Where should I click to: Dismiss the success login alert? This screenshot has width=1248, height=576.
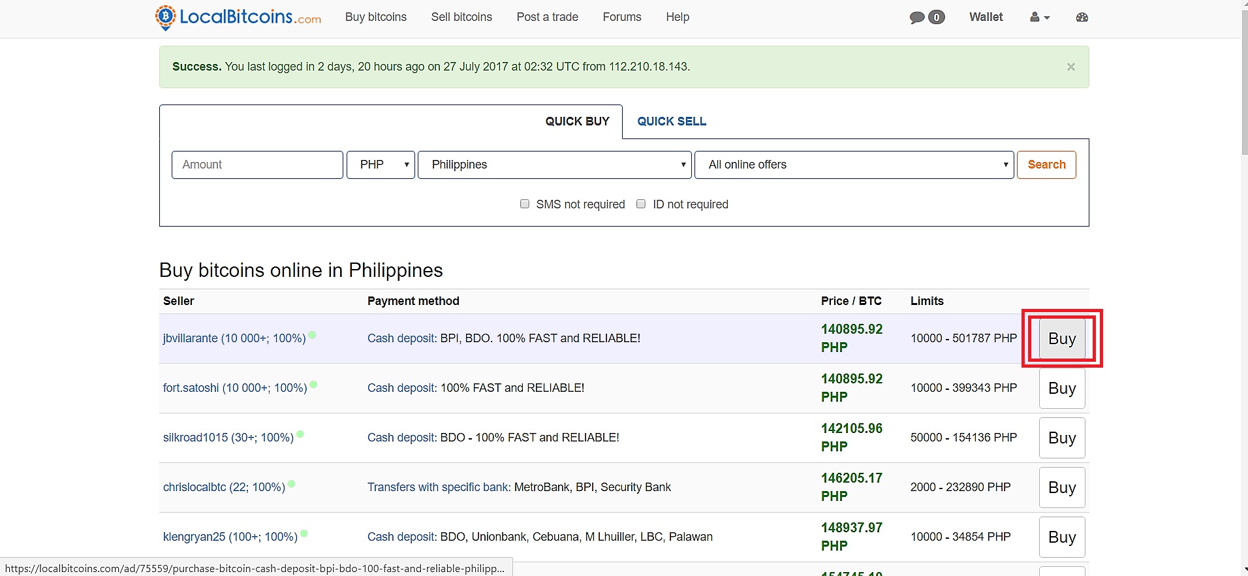(x=1070, y=67)
